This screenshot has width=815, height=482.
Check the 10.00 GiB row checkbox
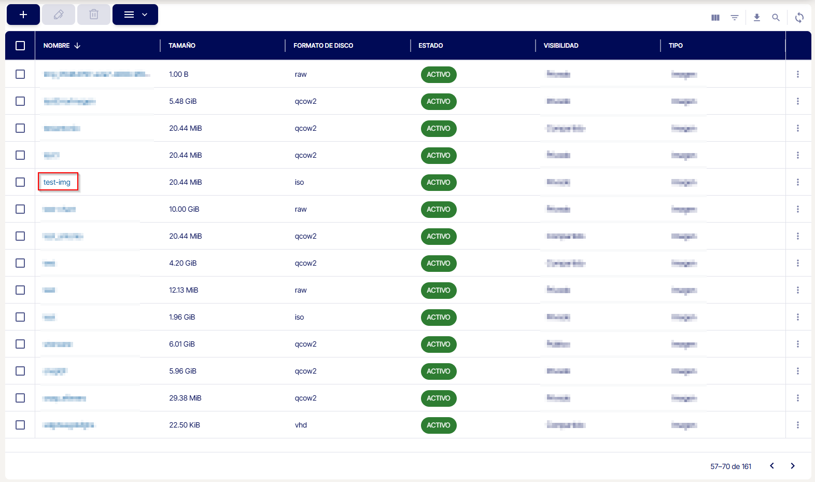[x=20, y=209]
